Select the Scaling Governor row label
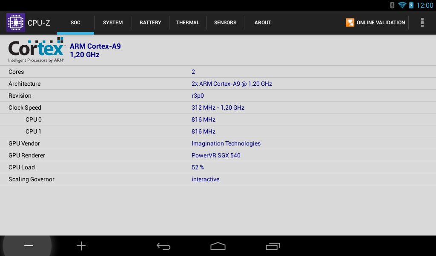The image size is (436, 256). 32,179
